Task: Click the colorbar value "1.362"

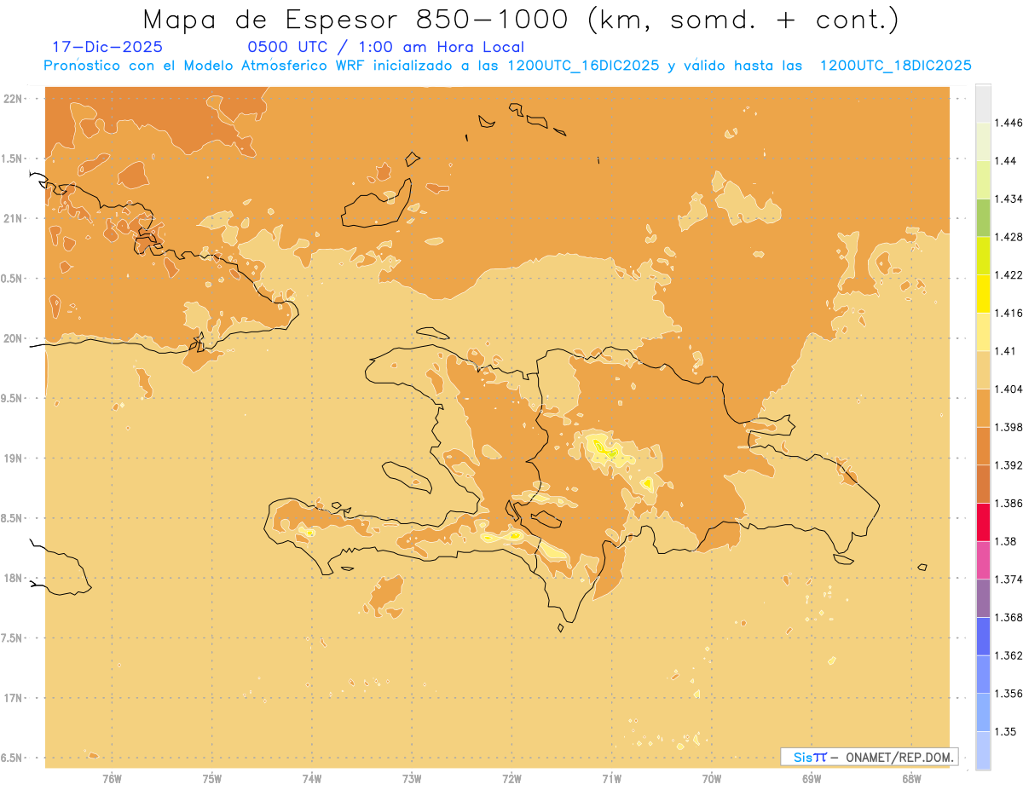Action: tap(1009, 655)
